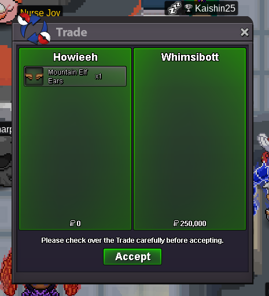
Task: Click Whimsibott's 250,000 money offer
Action: 190,223
